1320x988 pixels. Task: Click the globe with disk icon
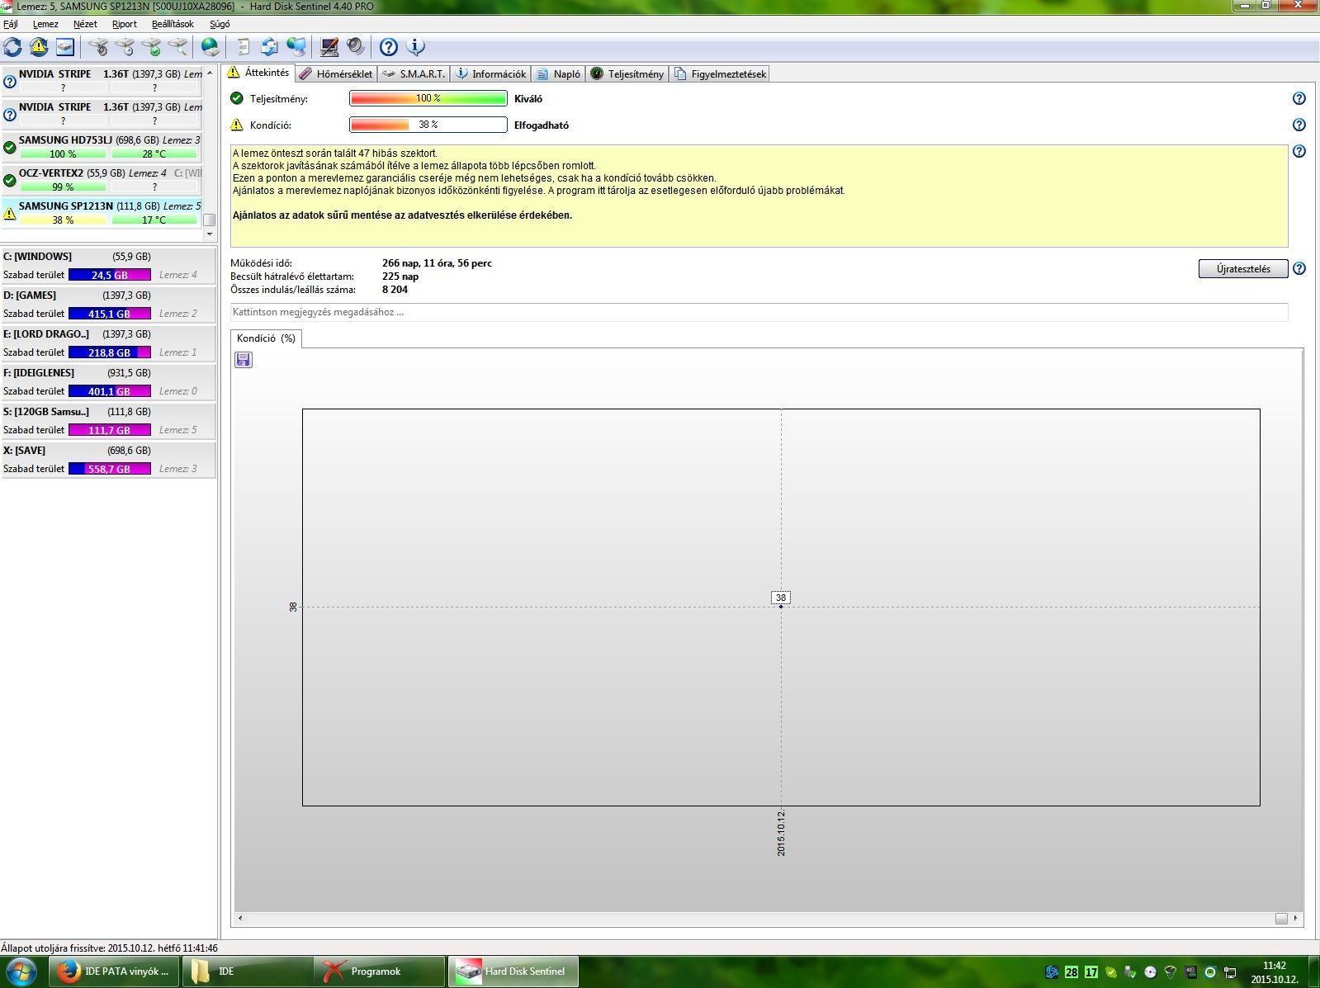[211, 47]
